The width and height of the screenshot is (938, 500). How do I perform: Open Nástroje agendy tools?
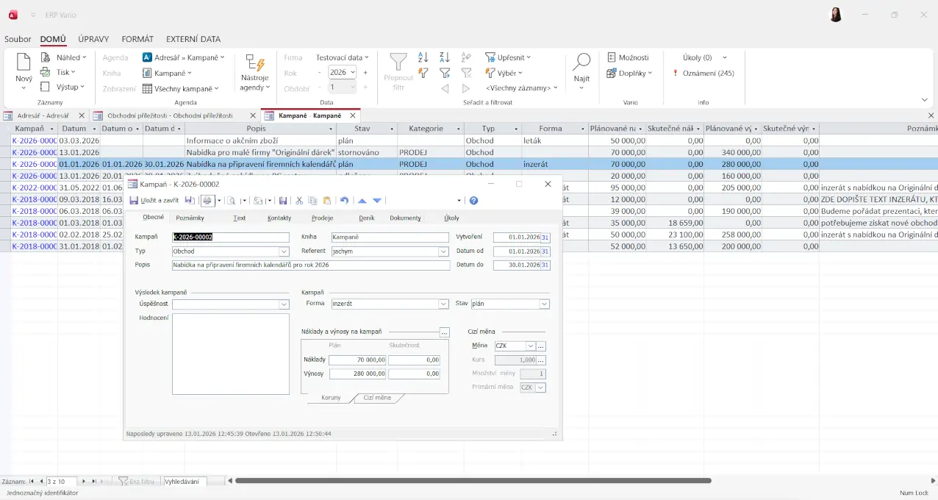pyautogui.click(x=254, y=72)
